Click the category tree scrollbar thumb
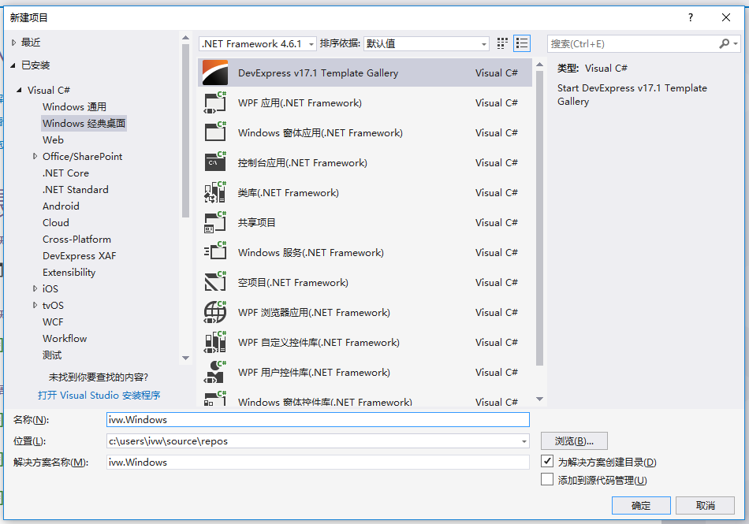749x524 pixels. click(x=186, y=132)
